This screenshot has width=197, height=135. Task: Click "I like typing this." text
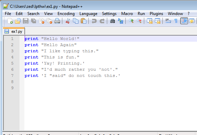[70, 51]
